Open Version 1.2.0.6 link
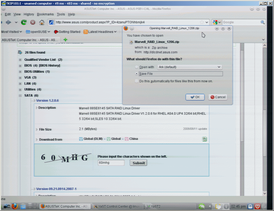The image size is (274, 211). (47, 100)
